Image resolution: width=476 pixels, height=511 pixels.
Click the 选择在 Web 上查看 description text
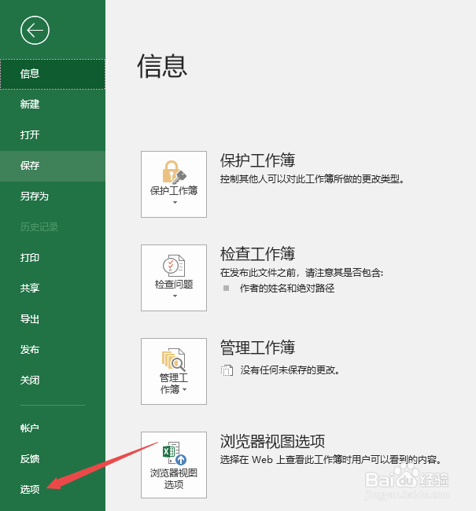pyautogui.click(x=330, y=460)
